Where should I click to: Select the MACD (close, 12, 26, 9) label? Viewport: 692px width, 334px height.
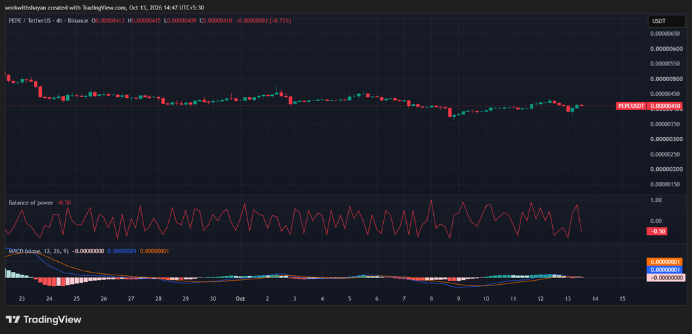click(38, 251)
